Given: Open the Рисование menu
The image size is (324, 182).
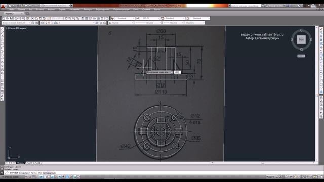Looking at the screenshot, I should coord(74,10).
